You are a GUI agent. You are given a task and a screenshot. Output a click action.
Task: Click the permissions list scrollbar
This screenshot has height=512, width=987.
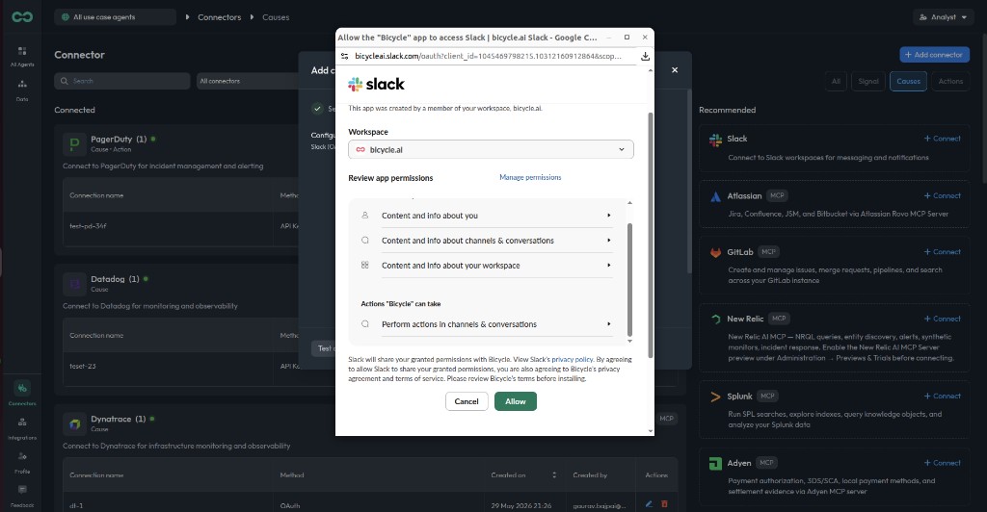629,279
